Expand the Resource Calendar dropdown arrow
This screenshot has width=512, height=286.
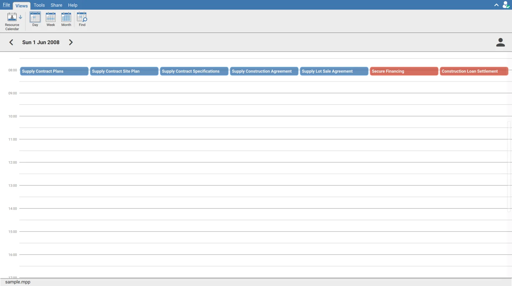tap(20, 17)
